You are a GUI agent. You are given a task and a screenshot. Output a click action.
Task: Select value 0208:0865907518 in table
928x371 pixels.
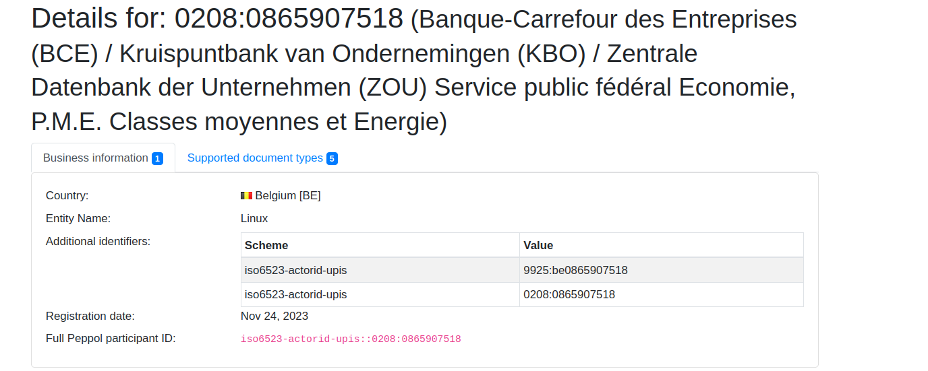coord(569,295)
